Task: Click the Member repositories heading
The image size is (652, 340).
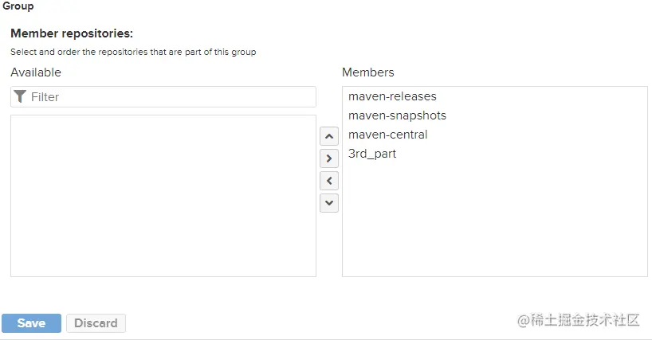Action: pos(72,33)
